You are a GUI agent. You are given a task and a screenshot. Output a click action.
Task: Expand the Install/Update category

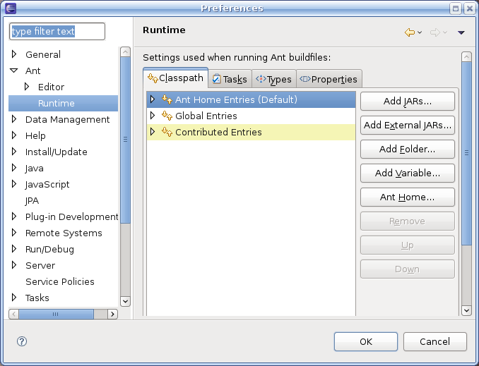13,152
